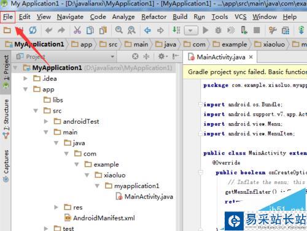
Task: Open the Code menu
Action: tap(98, 17)
